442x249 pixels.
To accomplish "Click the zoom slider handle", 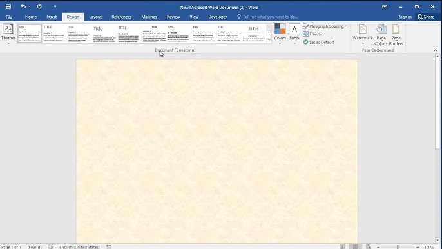I will point(398,247).
